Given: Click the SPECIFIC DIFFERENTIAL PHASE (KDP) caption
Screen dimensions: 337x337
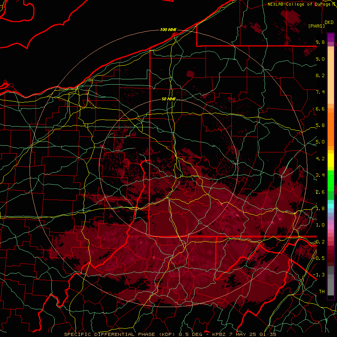Looking at the screenshot, I should point(121,334).
